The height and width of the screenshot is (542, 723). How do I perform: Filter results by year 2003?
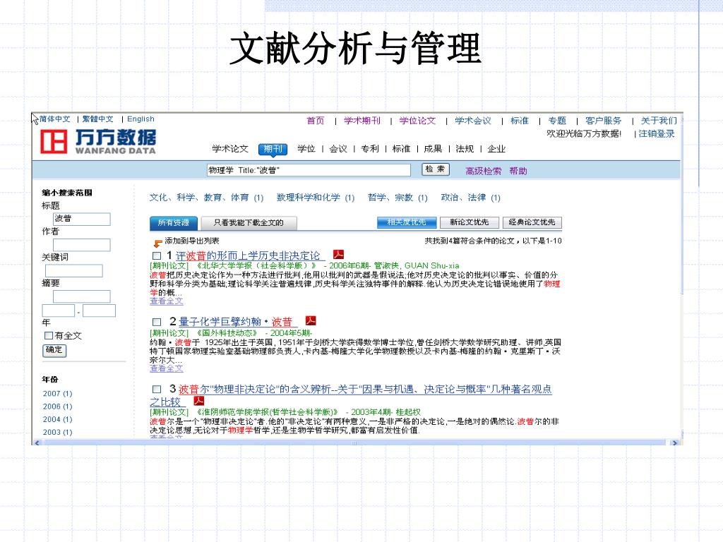tap(58, 433)
